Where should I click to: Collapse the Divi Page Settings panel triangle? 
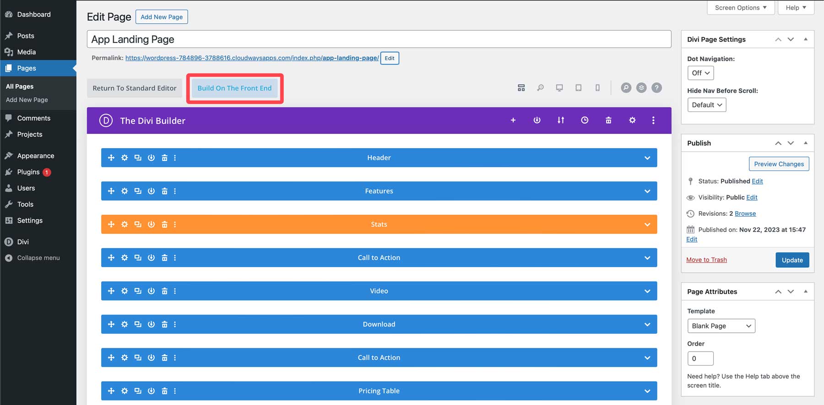click(806, 39)
